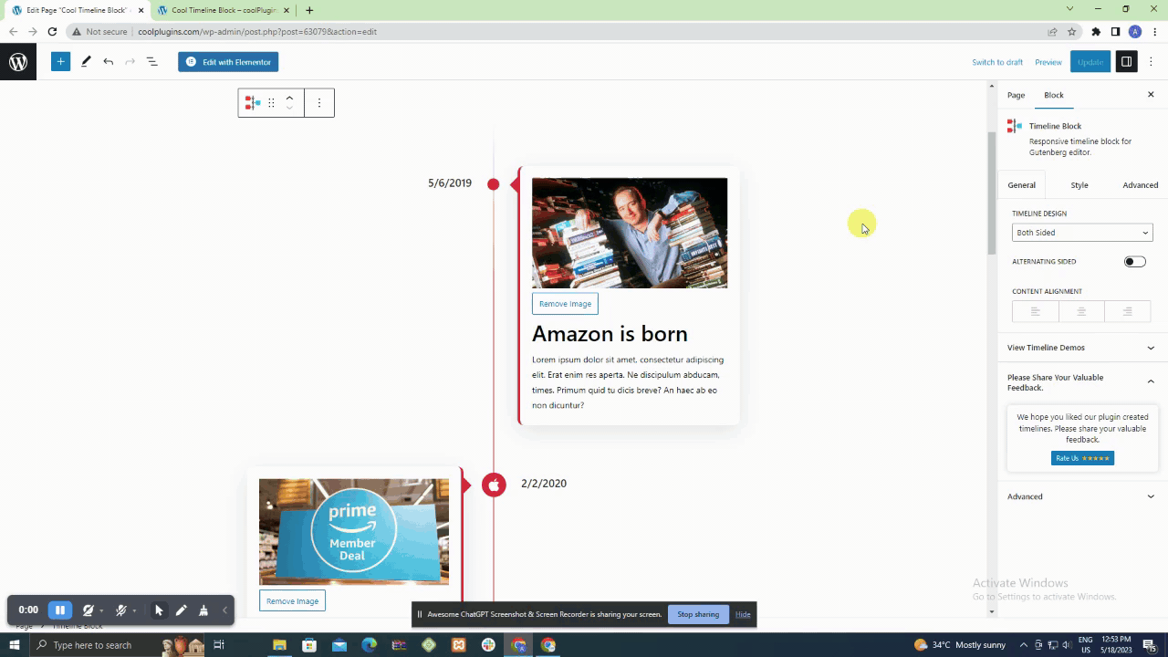This screenshot has height=657, width=1168.
Task: Click the Switch to draft link
Action: (997, 62)
